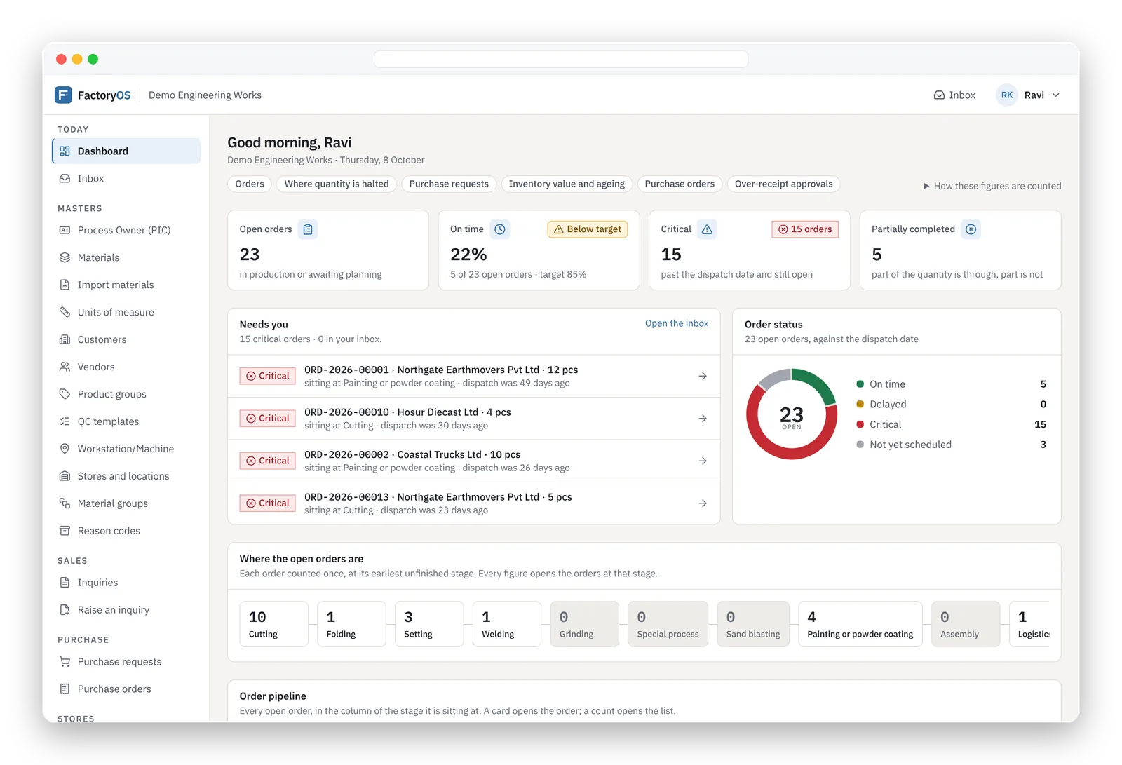The height and width of the screenshot is (765, 1122).
Task: Open the Ravi account dropdown chevron
Action: [1055, 95]
